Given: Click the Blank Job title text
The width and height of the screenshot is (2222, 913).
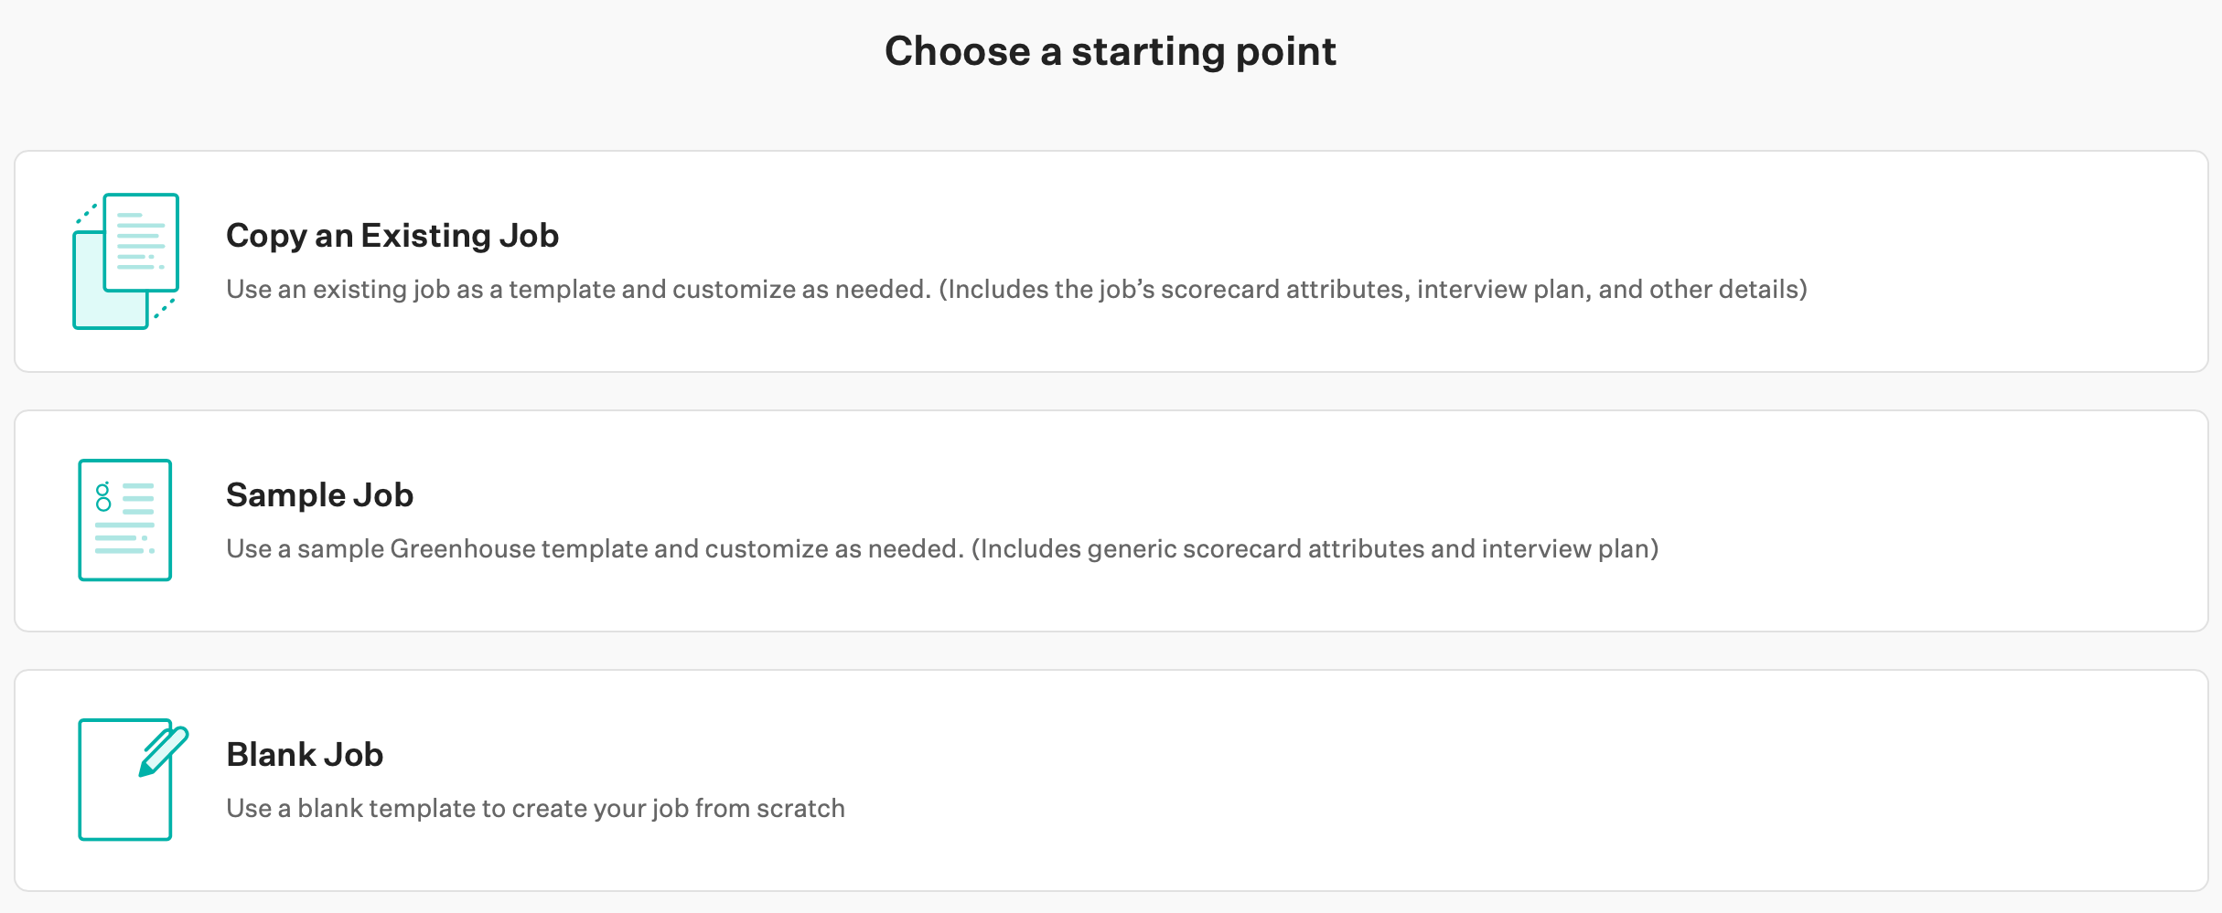Looking at the screenshot, I should click(305, 754).
